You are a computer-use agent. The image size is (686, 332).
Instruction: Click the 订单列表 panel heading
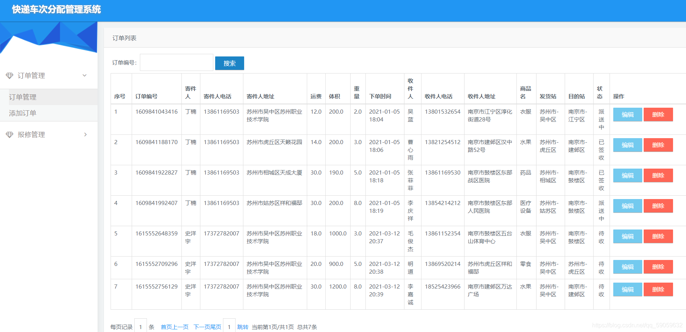[125, 38]
